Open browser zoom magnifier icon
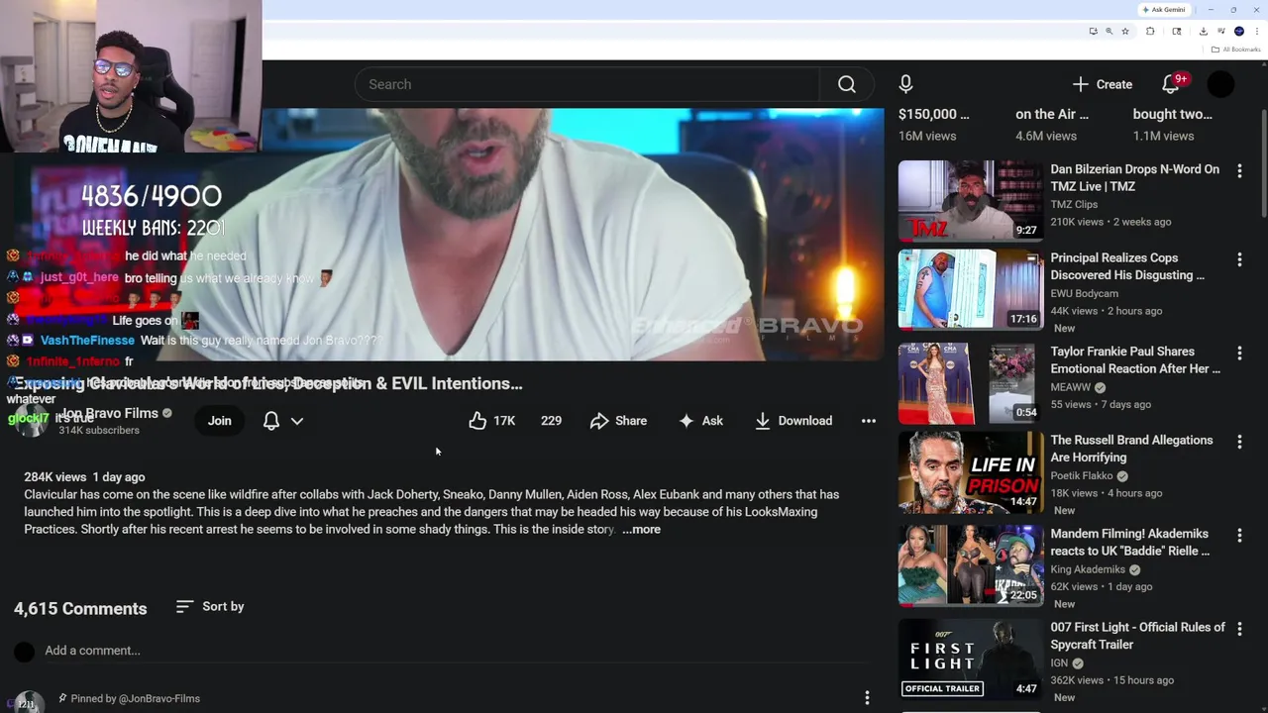The image size is (1268, 713). [1109, 32]
